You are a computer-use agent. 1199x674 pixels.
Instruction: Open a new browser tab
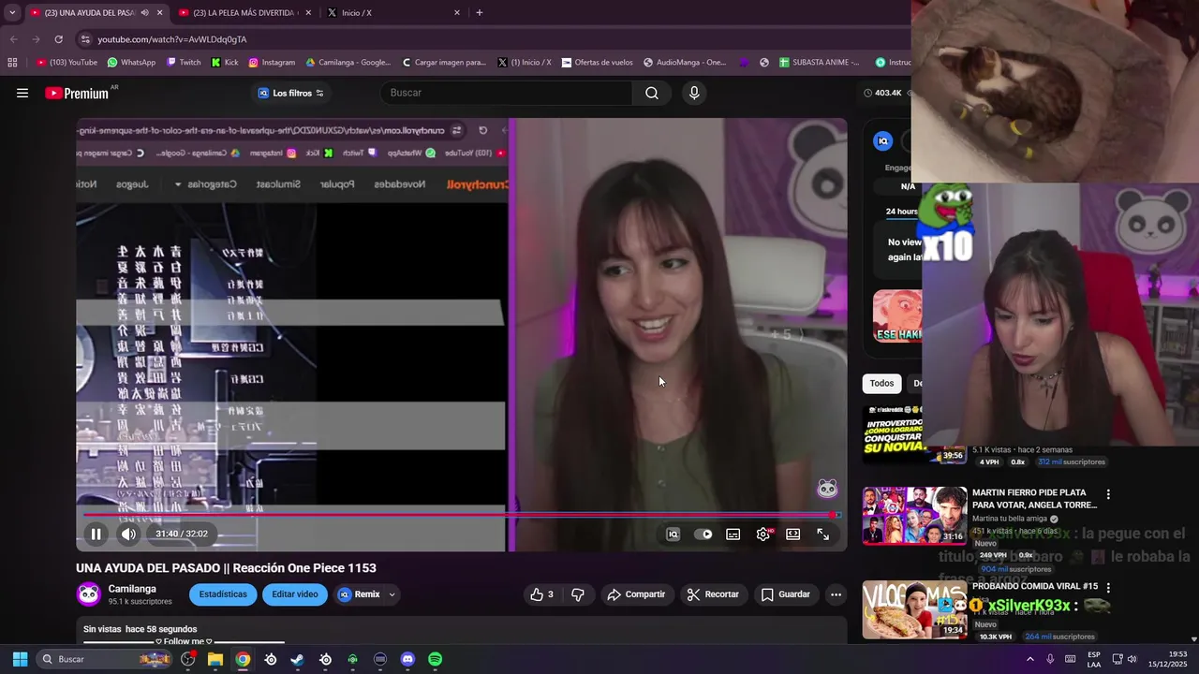point(480,13)
